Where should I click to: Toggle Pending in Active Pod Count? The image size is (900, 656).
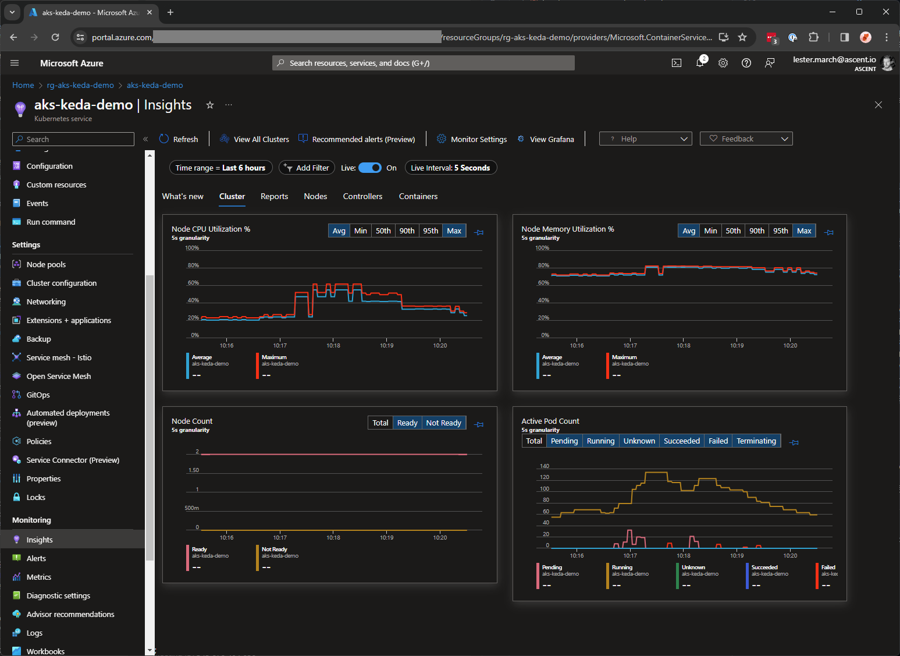[x=564, y=441]
